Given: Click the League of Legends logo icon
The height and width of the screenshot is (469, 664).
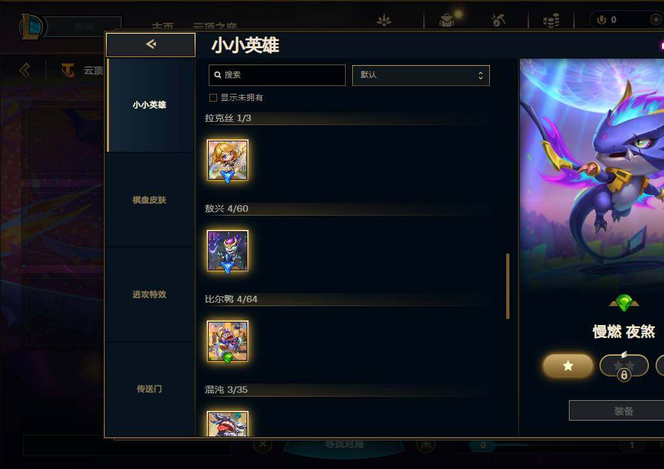Looking at the screenshot, I should click(32, 26).
